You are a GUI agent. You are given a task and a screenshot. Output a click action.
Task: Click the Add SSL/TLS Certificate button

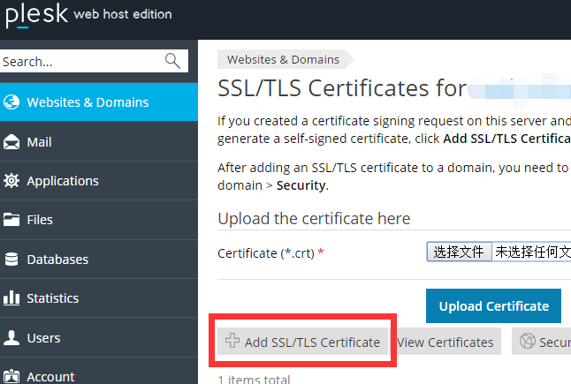click(x=303, y=342)
